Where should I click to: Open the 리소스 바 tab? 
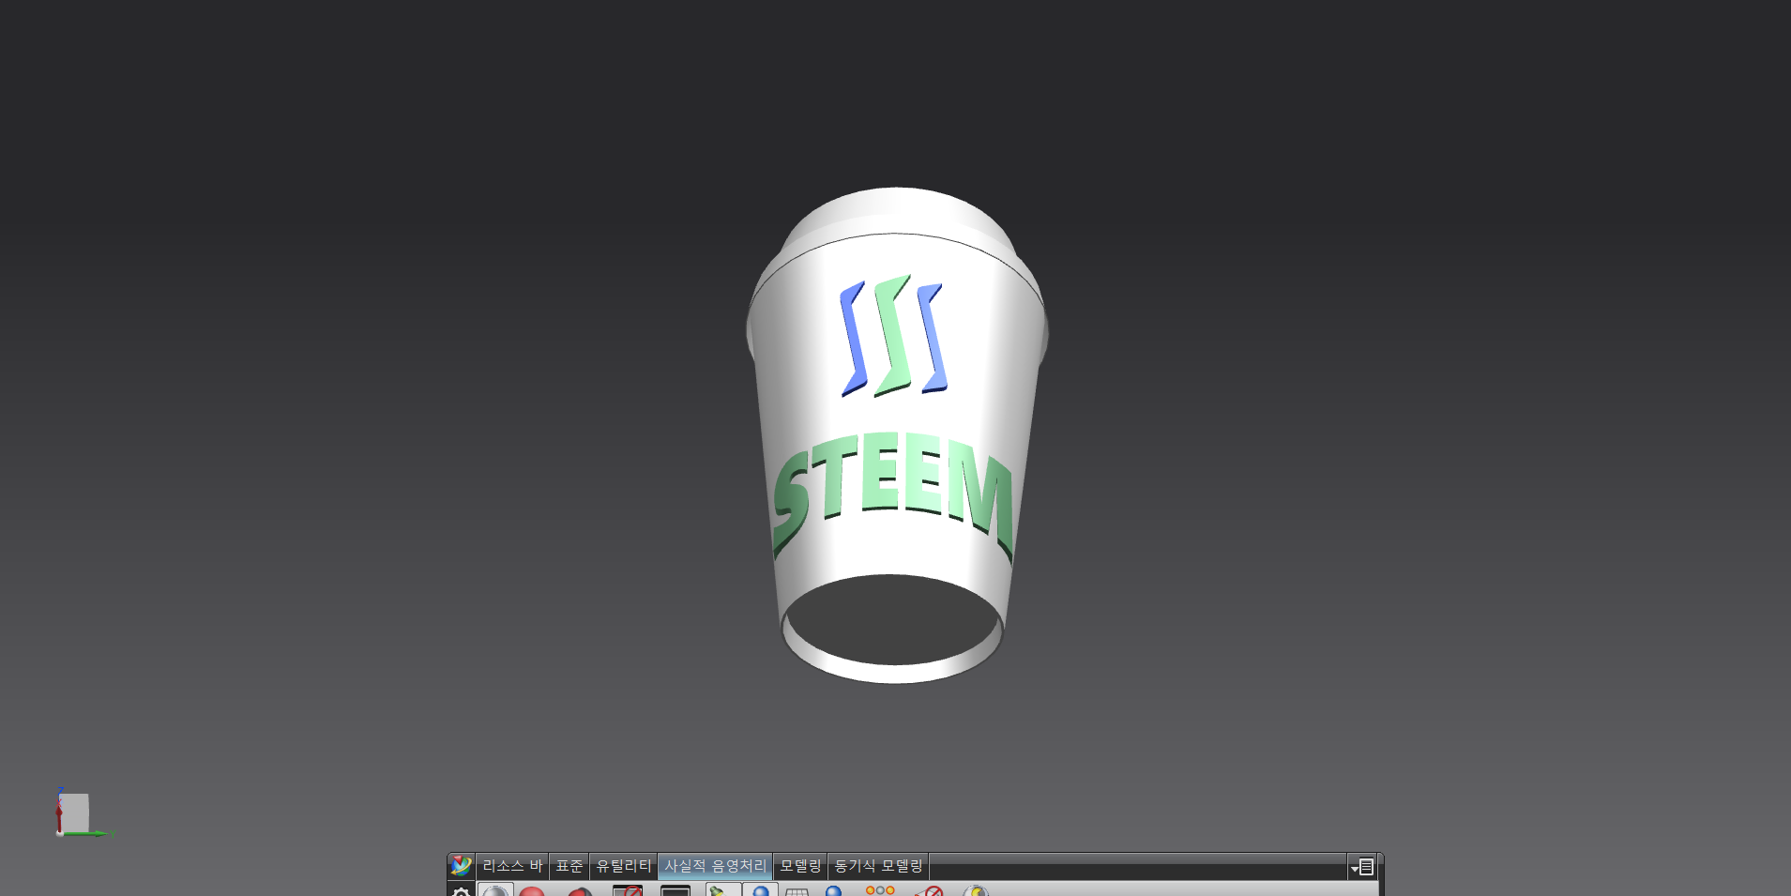click(512, 866)
